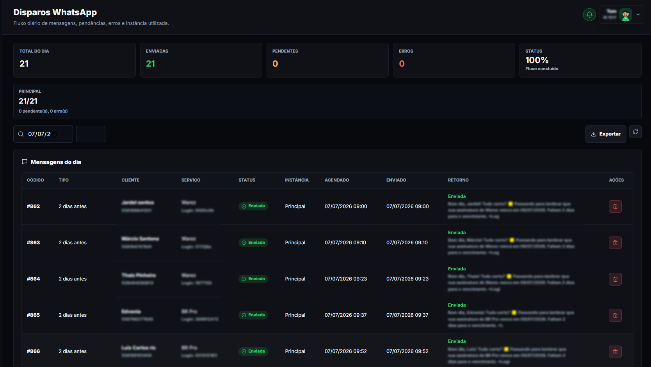Edit the 07/07 date field
The image size is (651, 367).
tap(43, 134)
